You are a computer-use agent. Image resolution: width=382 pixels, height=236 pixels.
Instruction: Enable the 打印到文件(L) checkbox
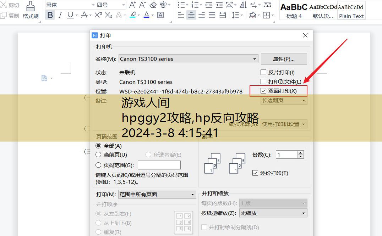pyautogui.click(x=263, y=82)
